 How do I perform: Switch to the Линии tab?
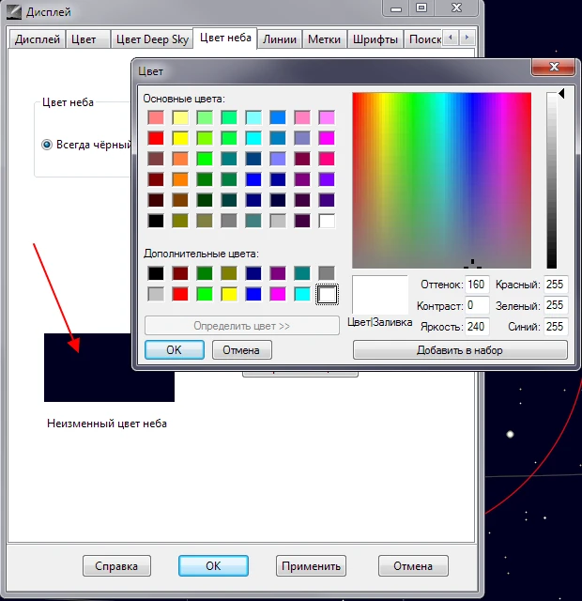pyautogui.click(x=280, y=39)
